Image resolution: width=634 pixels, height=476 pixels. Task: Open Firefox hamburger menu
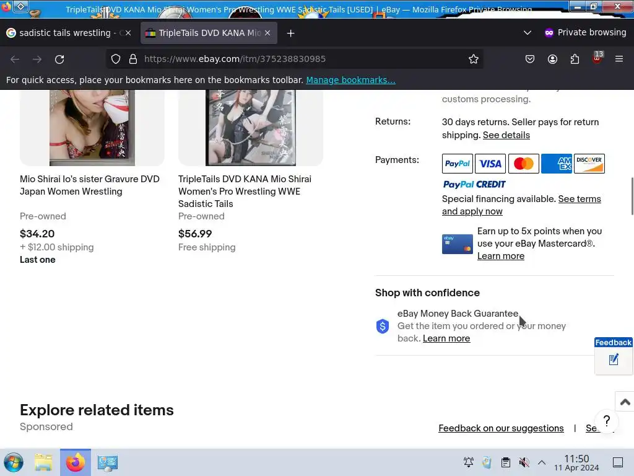tap(619, 59)
